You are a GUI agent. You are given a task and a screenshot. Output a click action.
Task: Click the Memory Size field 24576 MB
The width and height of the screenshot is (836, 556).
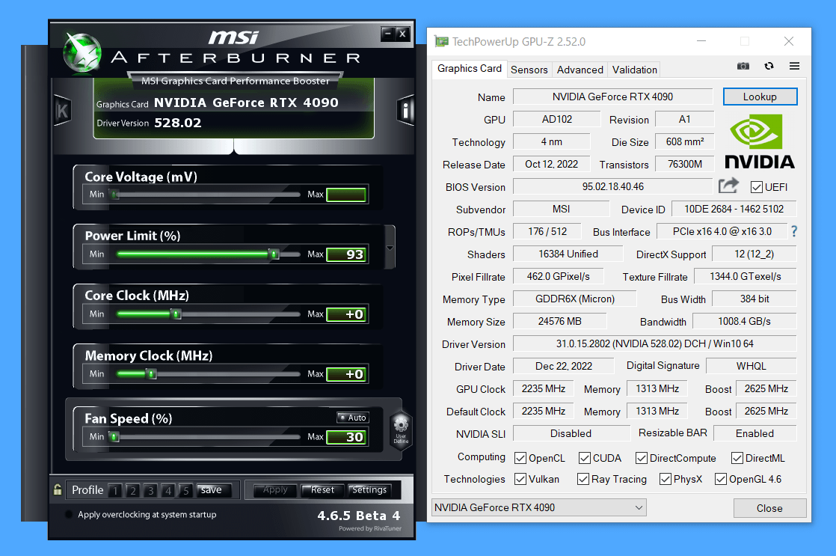(x=559, y=321)
